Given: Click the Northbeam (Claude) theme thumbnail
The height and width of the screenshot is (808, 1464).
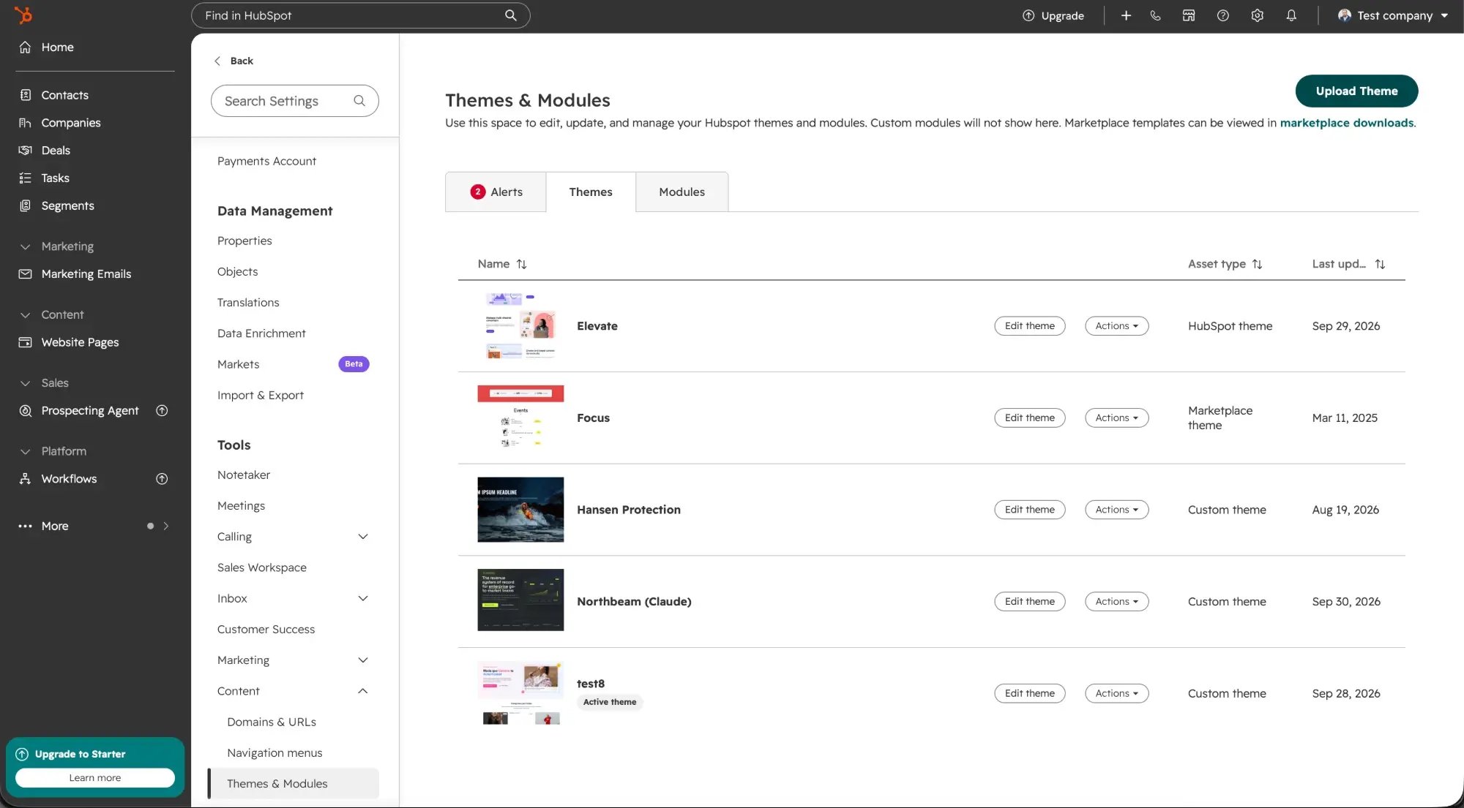Looking at the screenshot, I should (520, 600).
